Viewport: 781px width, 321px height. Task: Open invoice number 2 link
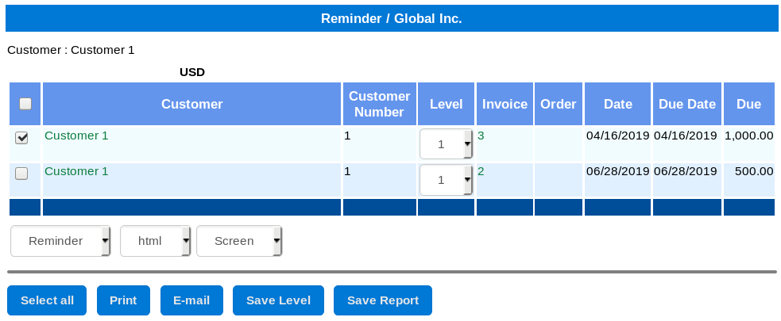tap(481, 171)
